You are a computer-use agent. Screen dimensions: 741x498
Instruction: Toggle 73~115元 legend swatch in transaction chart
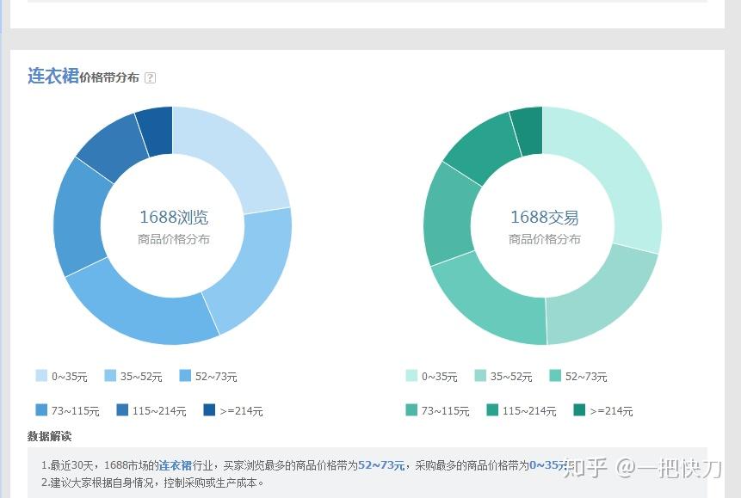411,409
